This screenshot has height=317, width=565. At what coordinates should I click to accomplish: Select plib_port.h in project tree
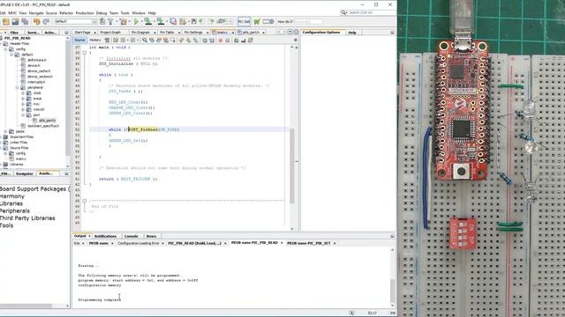pyautogui.click(x=48, y=121)
